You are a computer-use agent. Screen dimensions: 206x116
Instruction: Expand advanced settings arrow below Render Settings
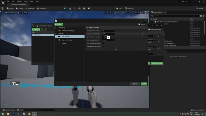116,50
